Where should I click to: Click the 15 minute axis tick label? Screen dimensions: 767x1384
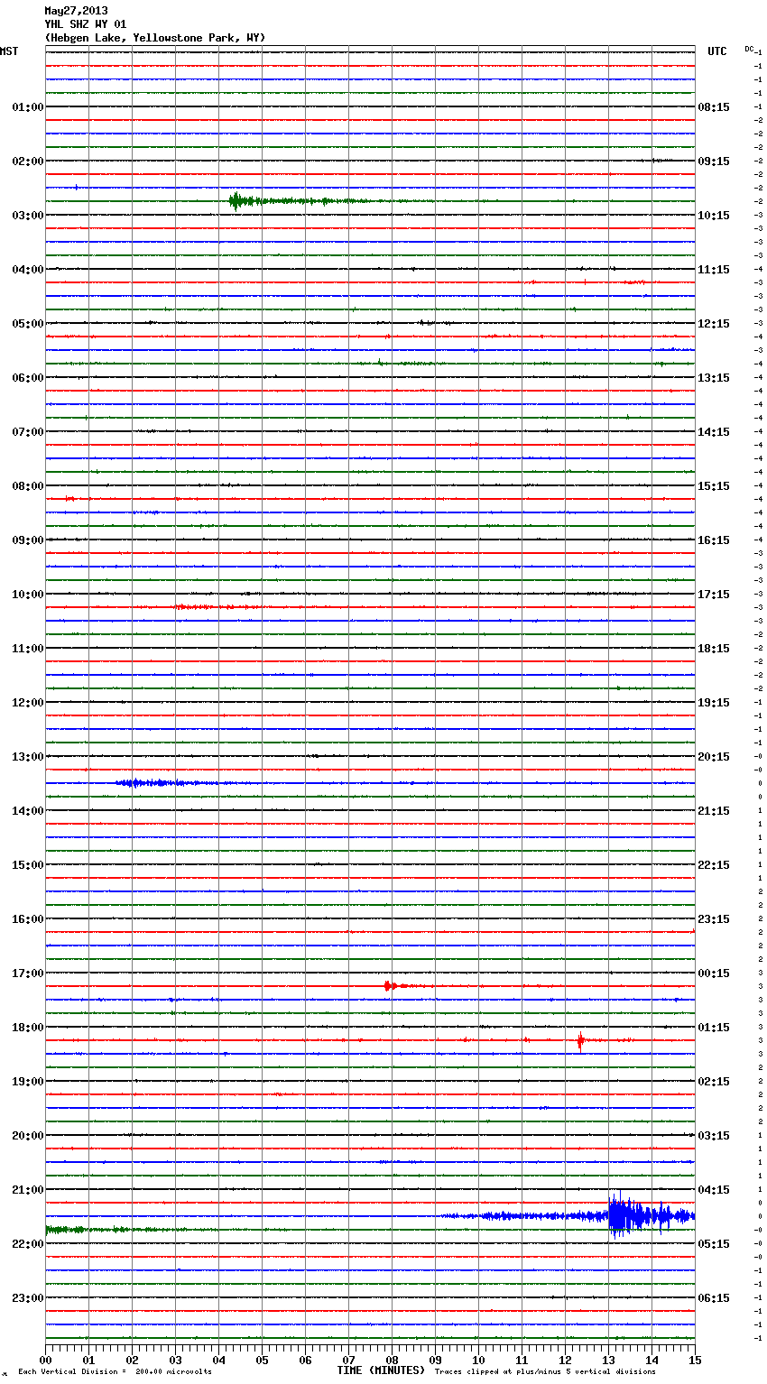695,1360
